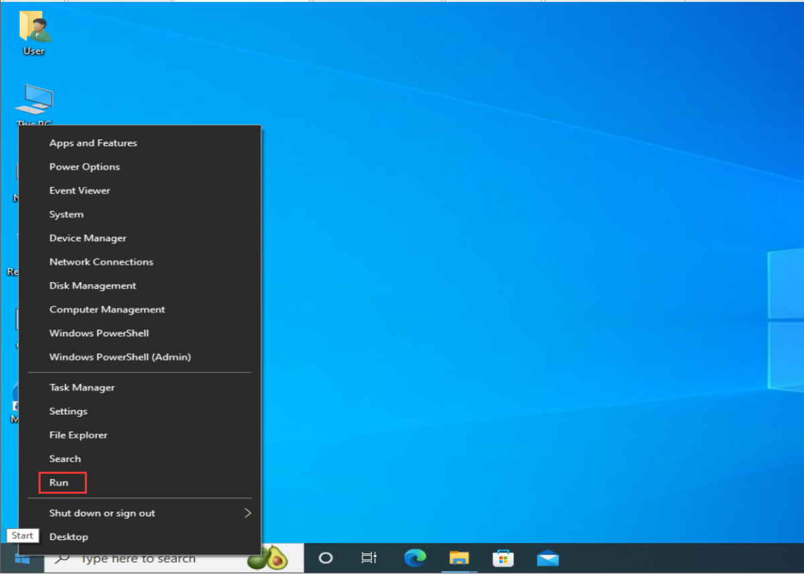This screenshot has width=804, height=574.
Task: Open Apps and Features menu entry
Action: coord(93,143)
